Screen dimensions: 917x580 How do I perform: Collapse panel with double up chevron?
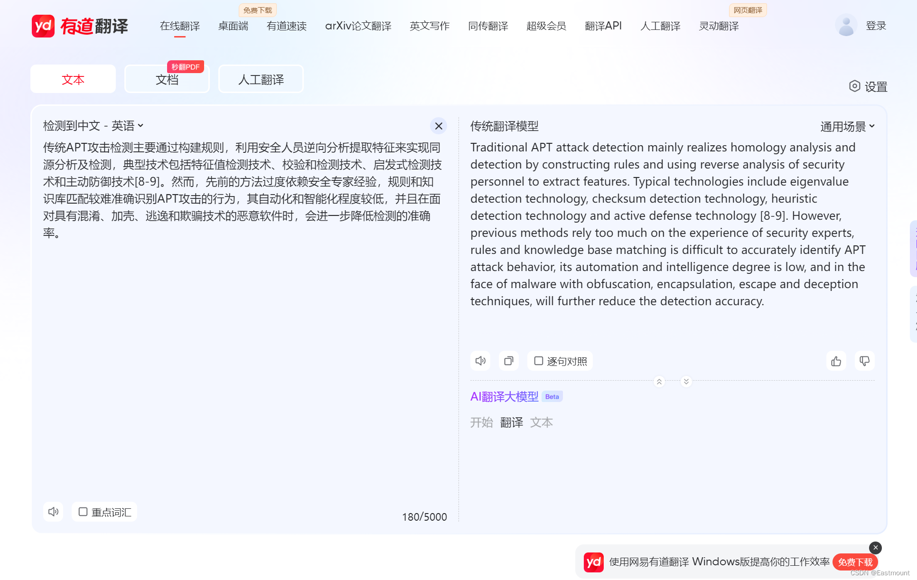pyautogui.click(x=659, y=382)
